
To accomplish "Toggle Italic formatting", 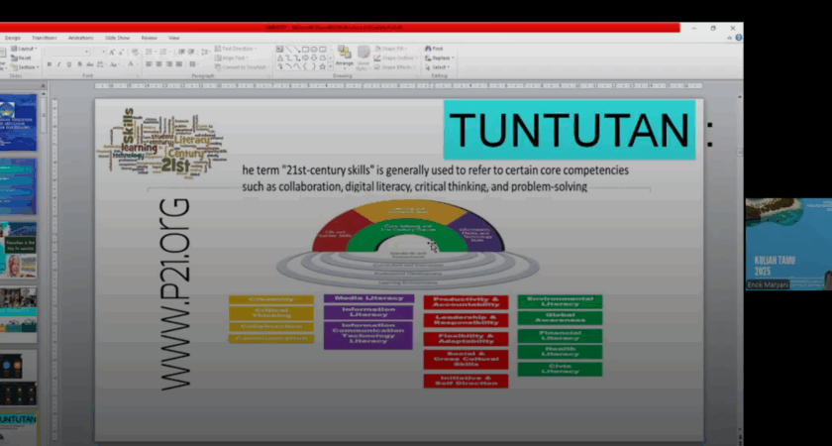I will (x=58, y=63).
